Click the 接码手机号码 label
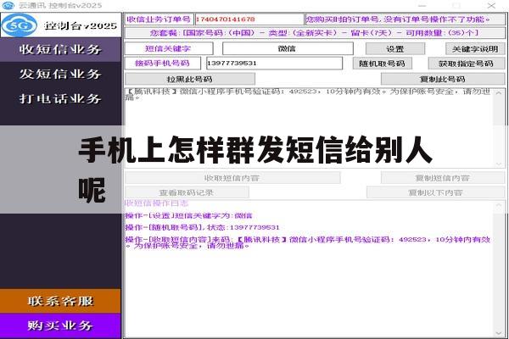 [x=163, y=63]
